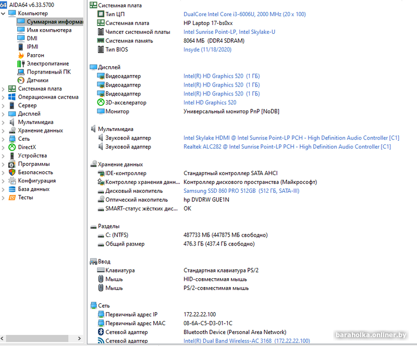This screenshot has height=346, width=417.
Task: Select the MAC address 08-6A-C5-D3-01-1C
Action: coord(208,324)
